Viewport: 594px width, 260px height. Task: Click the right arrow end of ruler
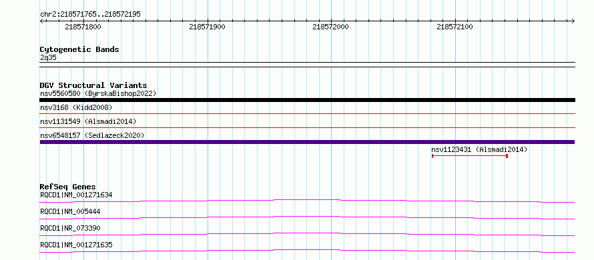coord(573,21)
